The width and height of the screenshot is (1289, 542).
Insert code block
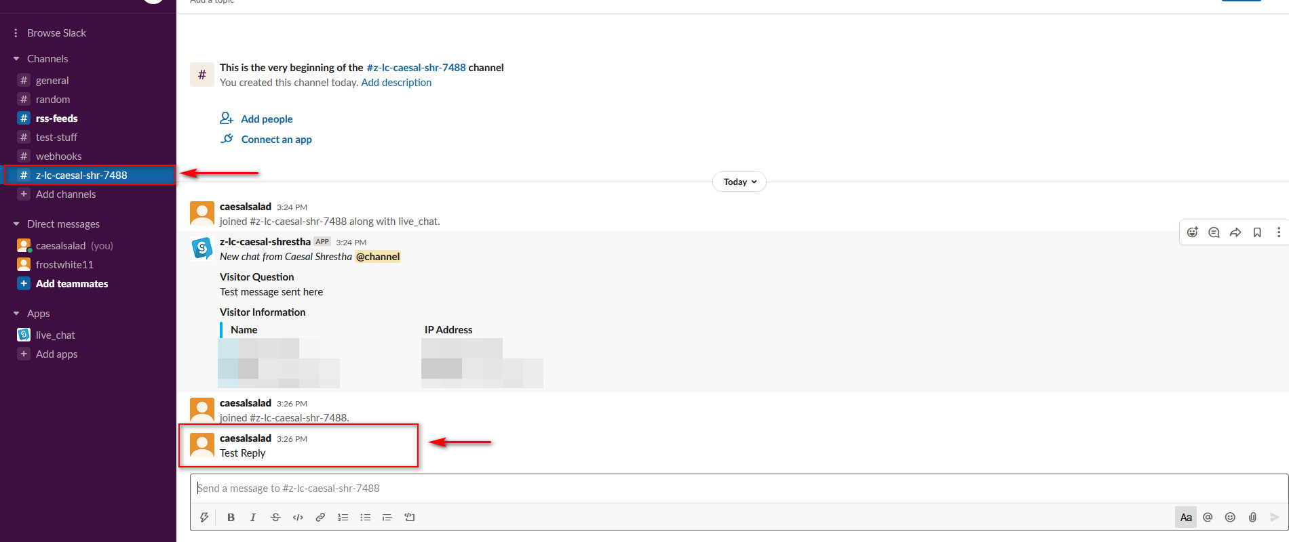pos(410,518)
